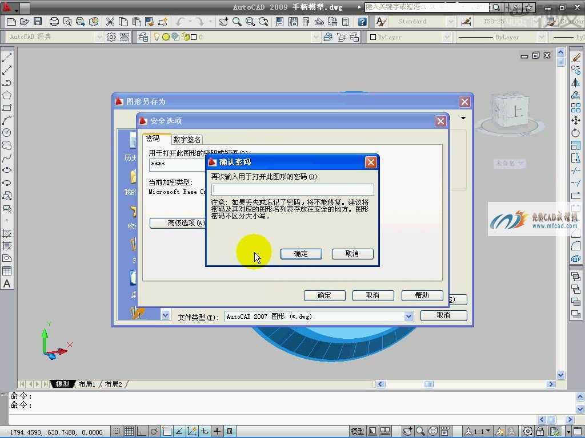Expand the dropdown arrow below Save As places list
Image resolution: width=585 pixels, height=438 pixels.
[165, 315]
